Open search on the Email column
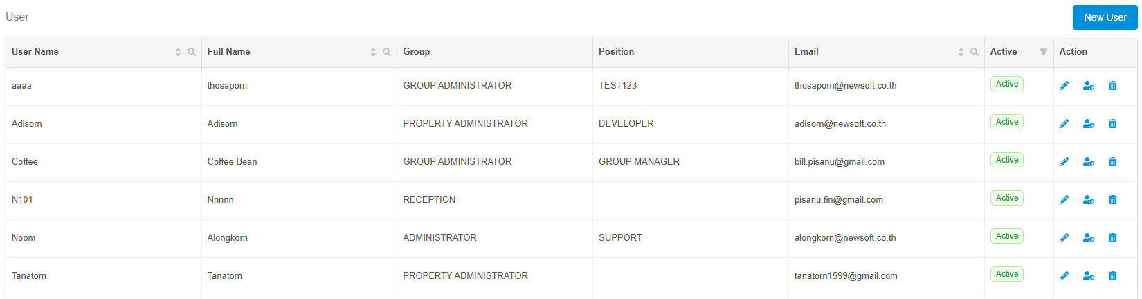The width and height of the screenshot is (1142, 299). pos(975,52)
